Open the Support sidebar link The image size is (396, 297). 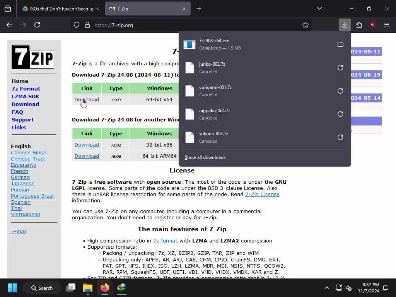pyautogui.click(x=22, y=120)
